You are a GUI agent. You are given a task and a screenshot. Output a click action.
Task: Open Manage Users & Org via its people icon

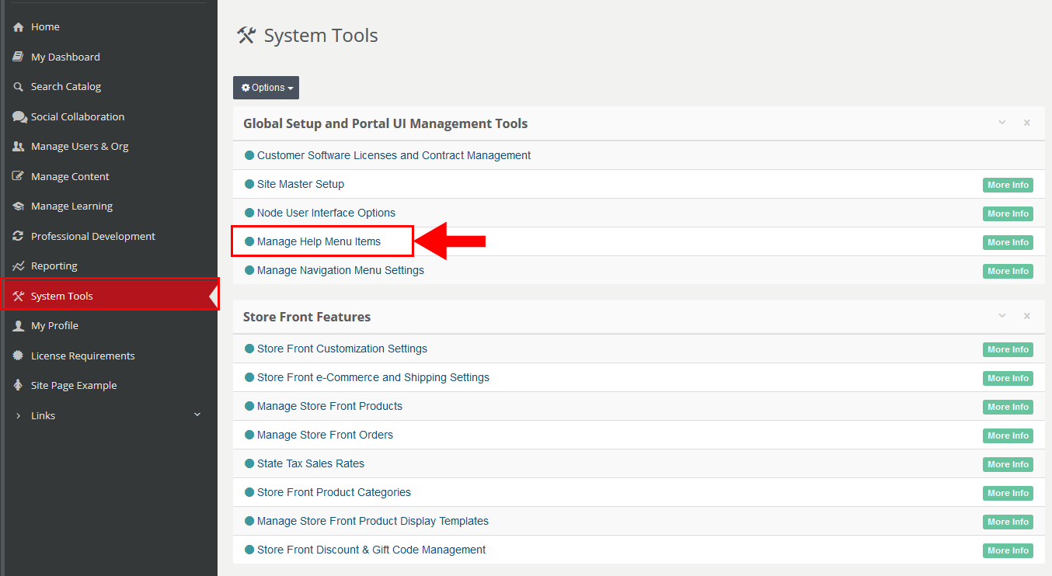(17, 146)
